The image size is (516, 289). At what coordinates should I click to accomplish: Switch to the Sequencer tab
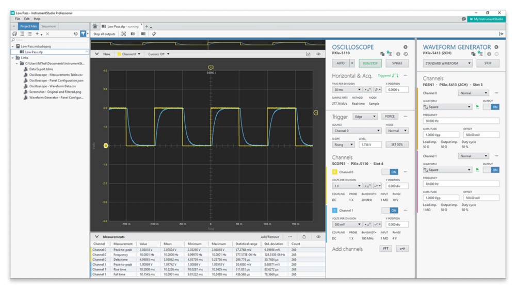pyautogui.click(x=49, y=26)
